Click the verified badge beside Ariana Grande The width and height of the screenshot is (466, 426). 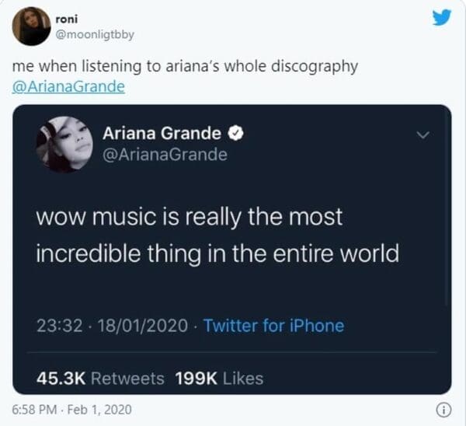(x=236, y=133)
